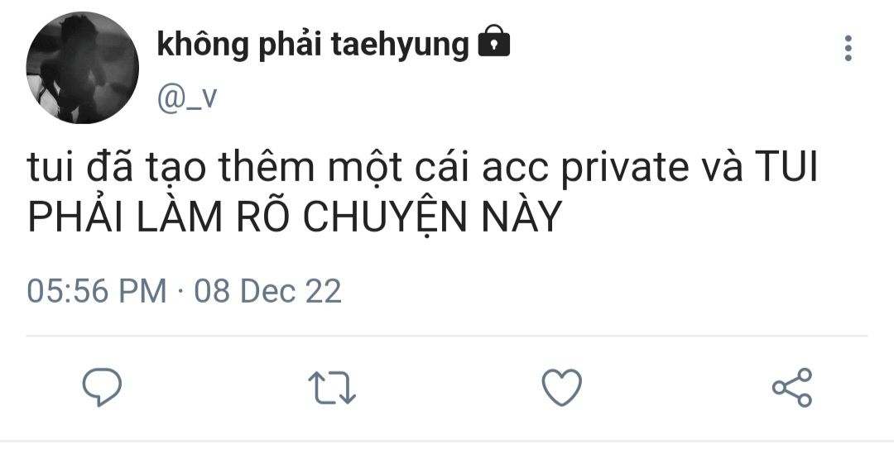Click the 05:56 PM timestamp

coord(96,291)
